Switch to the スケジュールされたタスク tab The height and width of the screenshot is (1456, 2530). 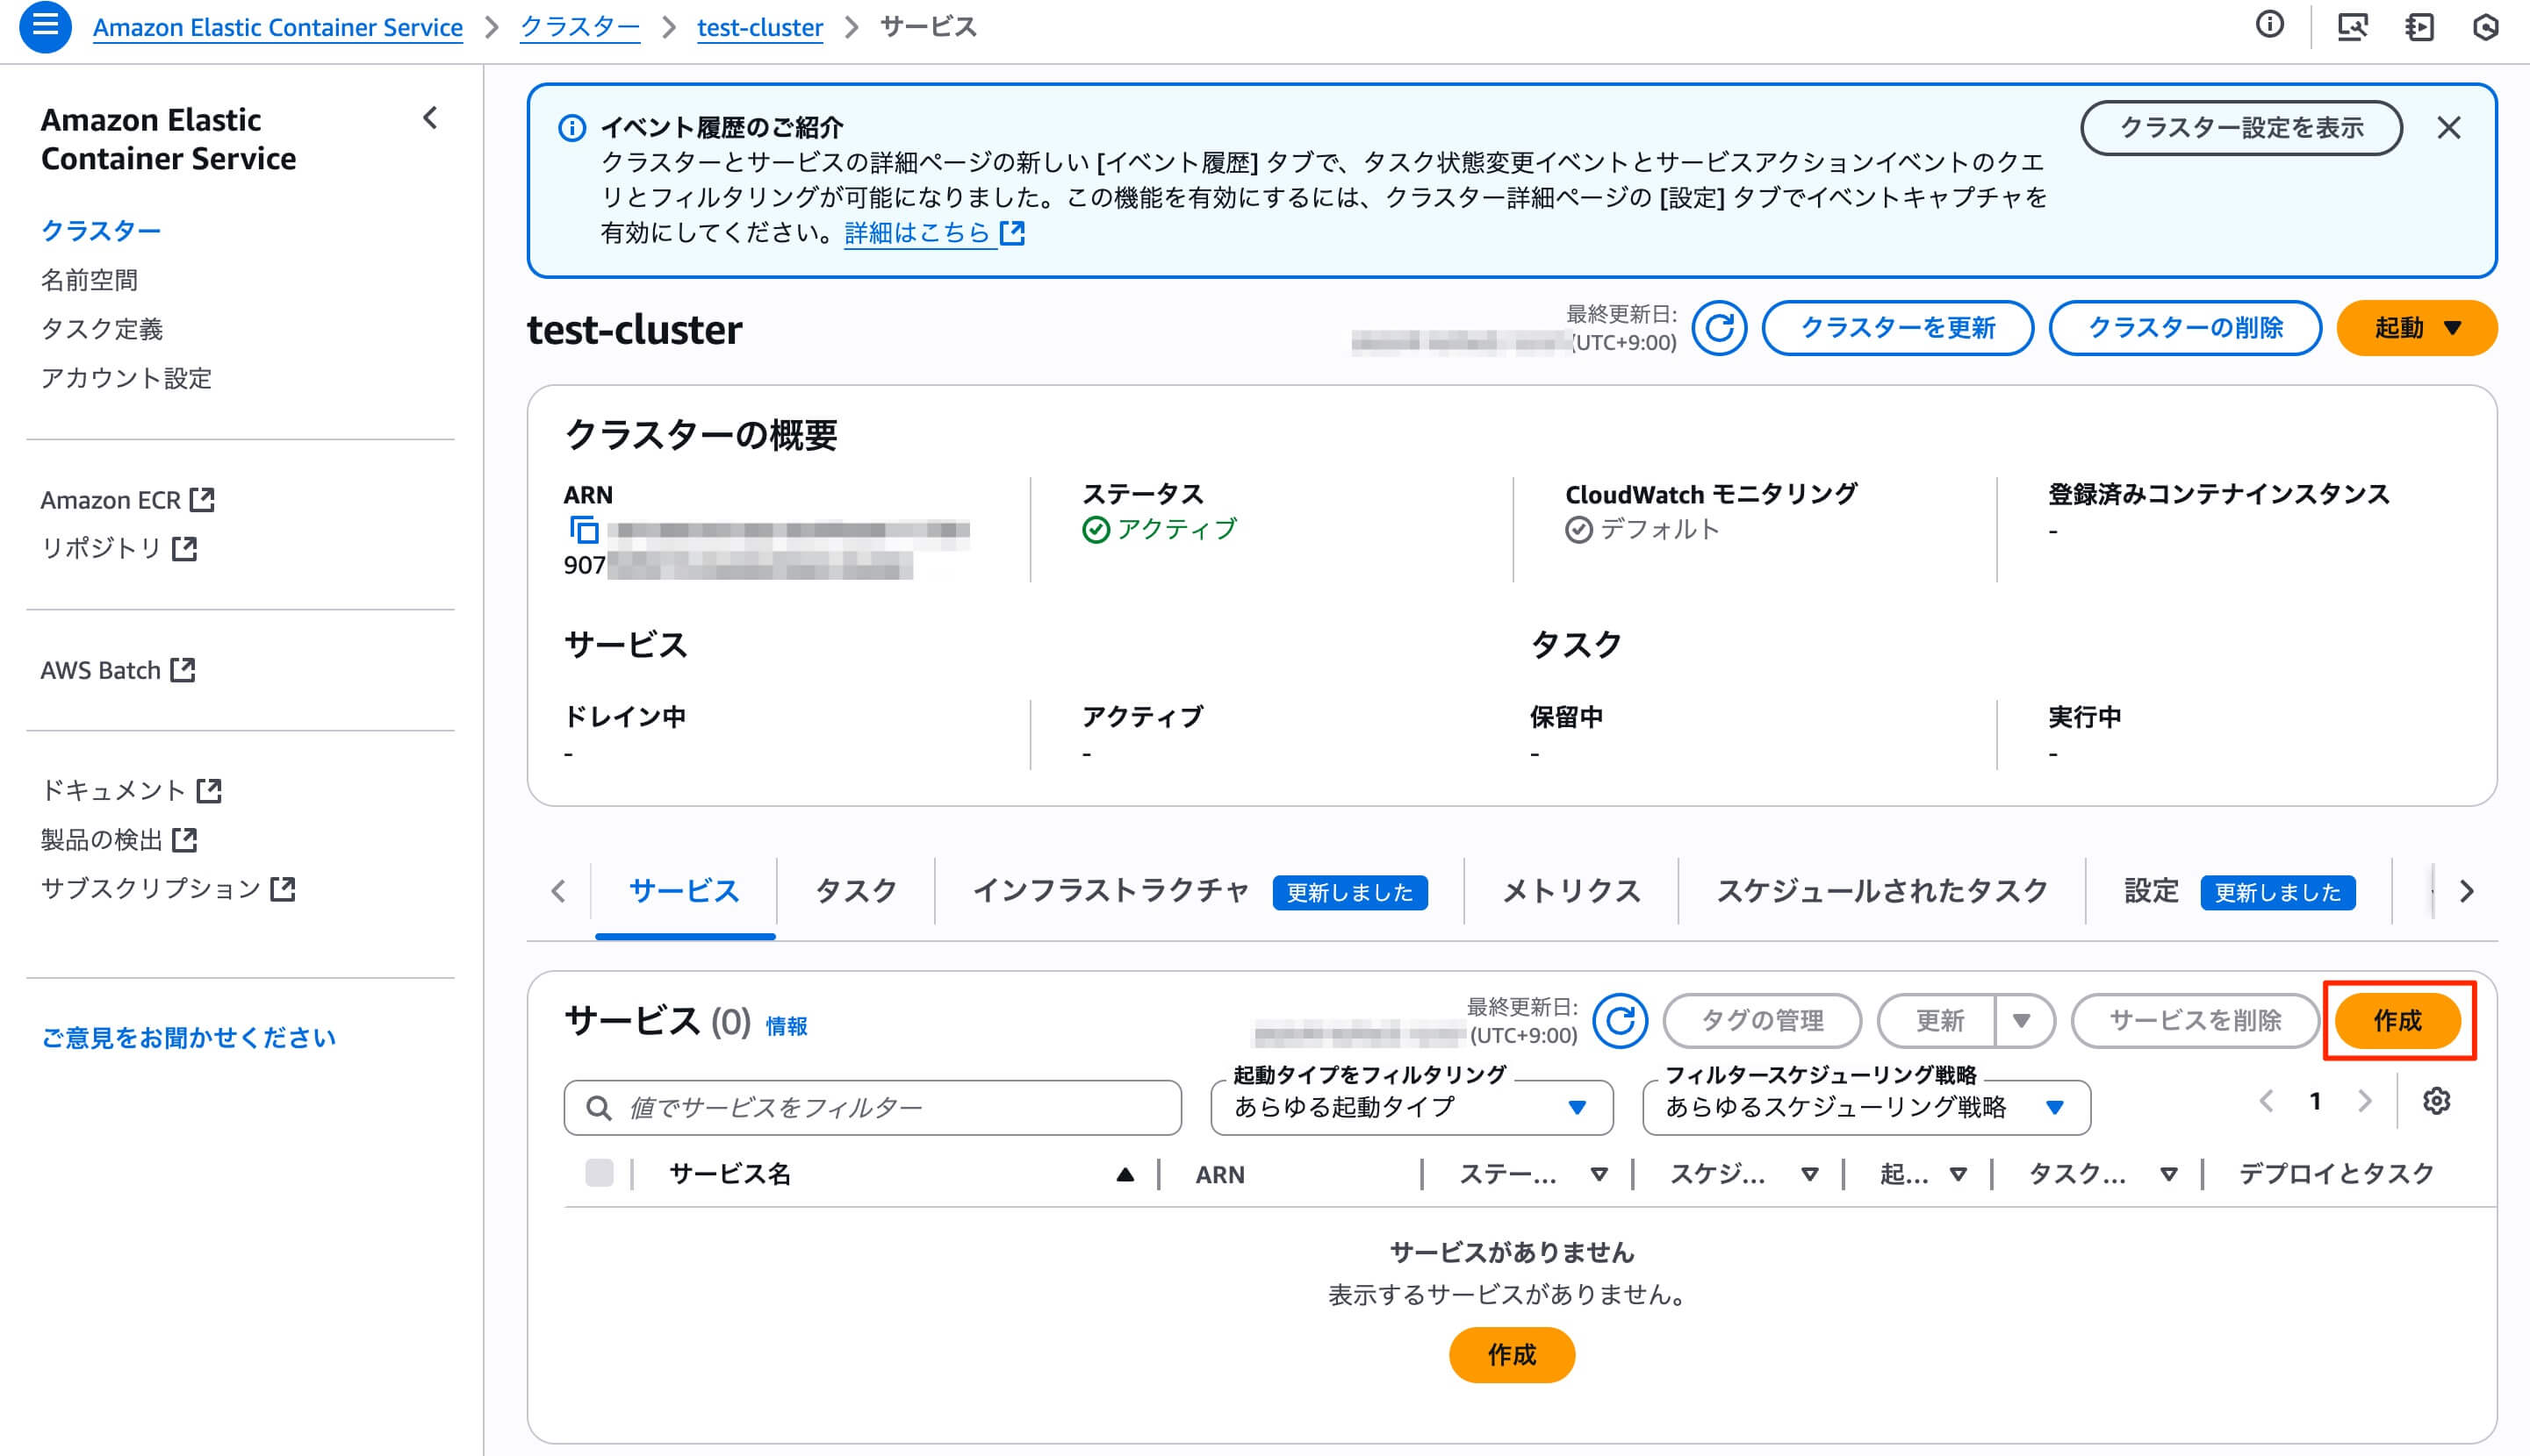tap(1881, 891)
